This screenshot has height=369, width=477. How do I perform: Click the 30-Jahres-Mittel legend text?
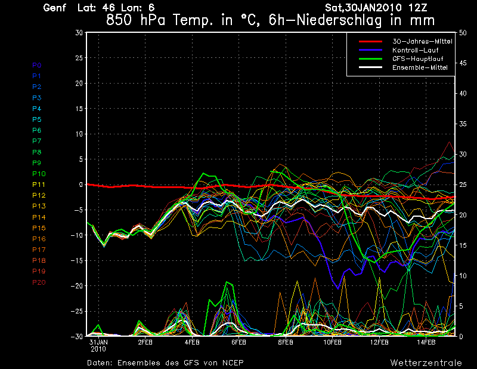[422, 41]
